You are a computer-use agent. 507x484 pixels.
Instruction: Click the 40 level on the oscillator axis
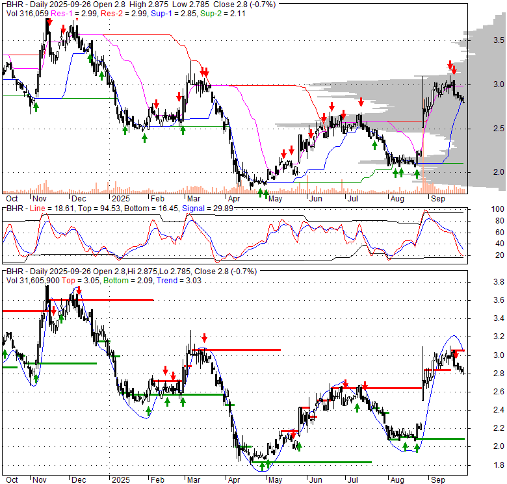click(x=500, y=244)
